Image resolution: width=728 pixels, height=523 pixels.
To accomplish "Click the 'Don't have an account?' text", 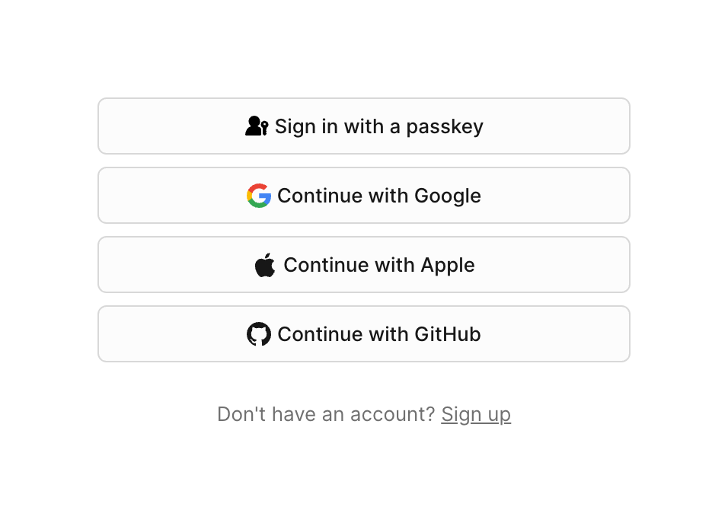I will pos(325,413).
